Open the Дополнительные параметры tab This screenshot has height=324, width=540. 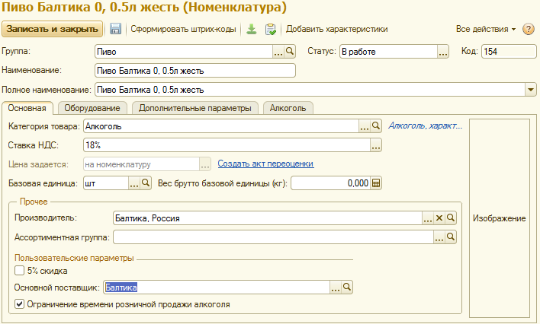click(195, 108)
